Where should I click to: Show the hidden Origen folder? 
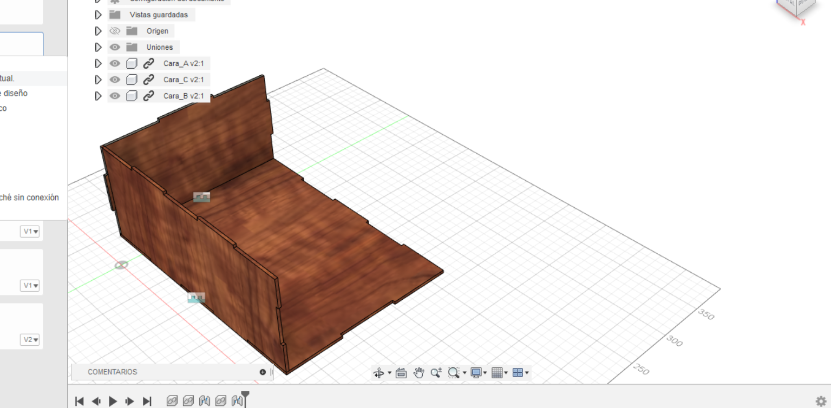coord(115,31)
